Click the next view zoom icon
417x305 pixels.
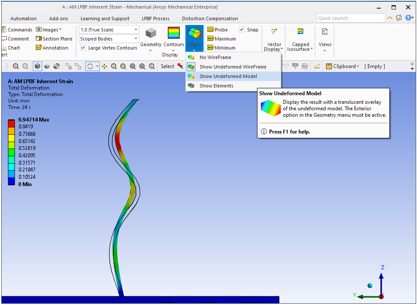[25, 66]
